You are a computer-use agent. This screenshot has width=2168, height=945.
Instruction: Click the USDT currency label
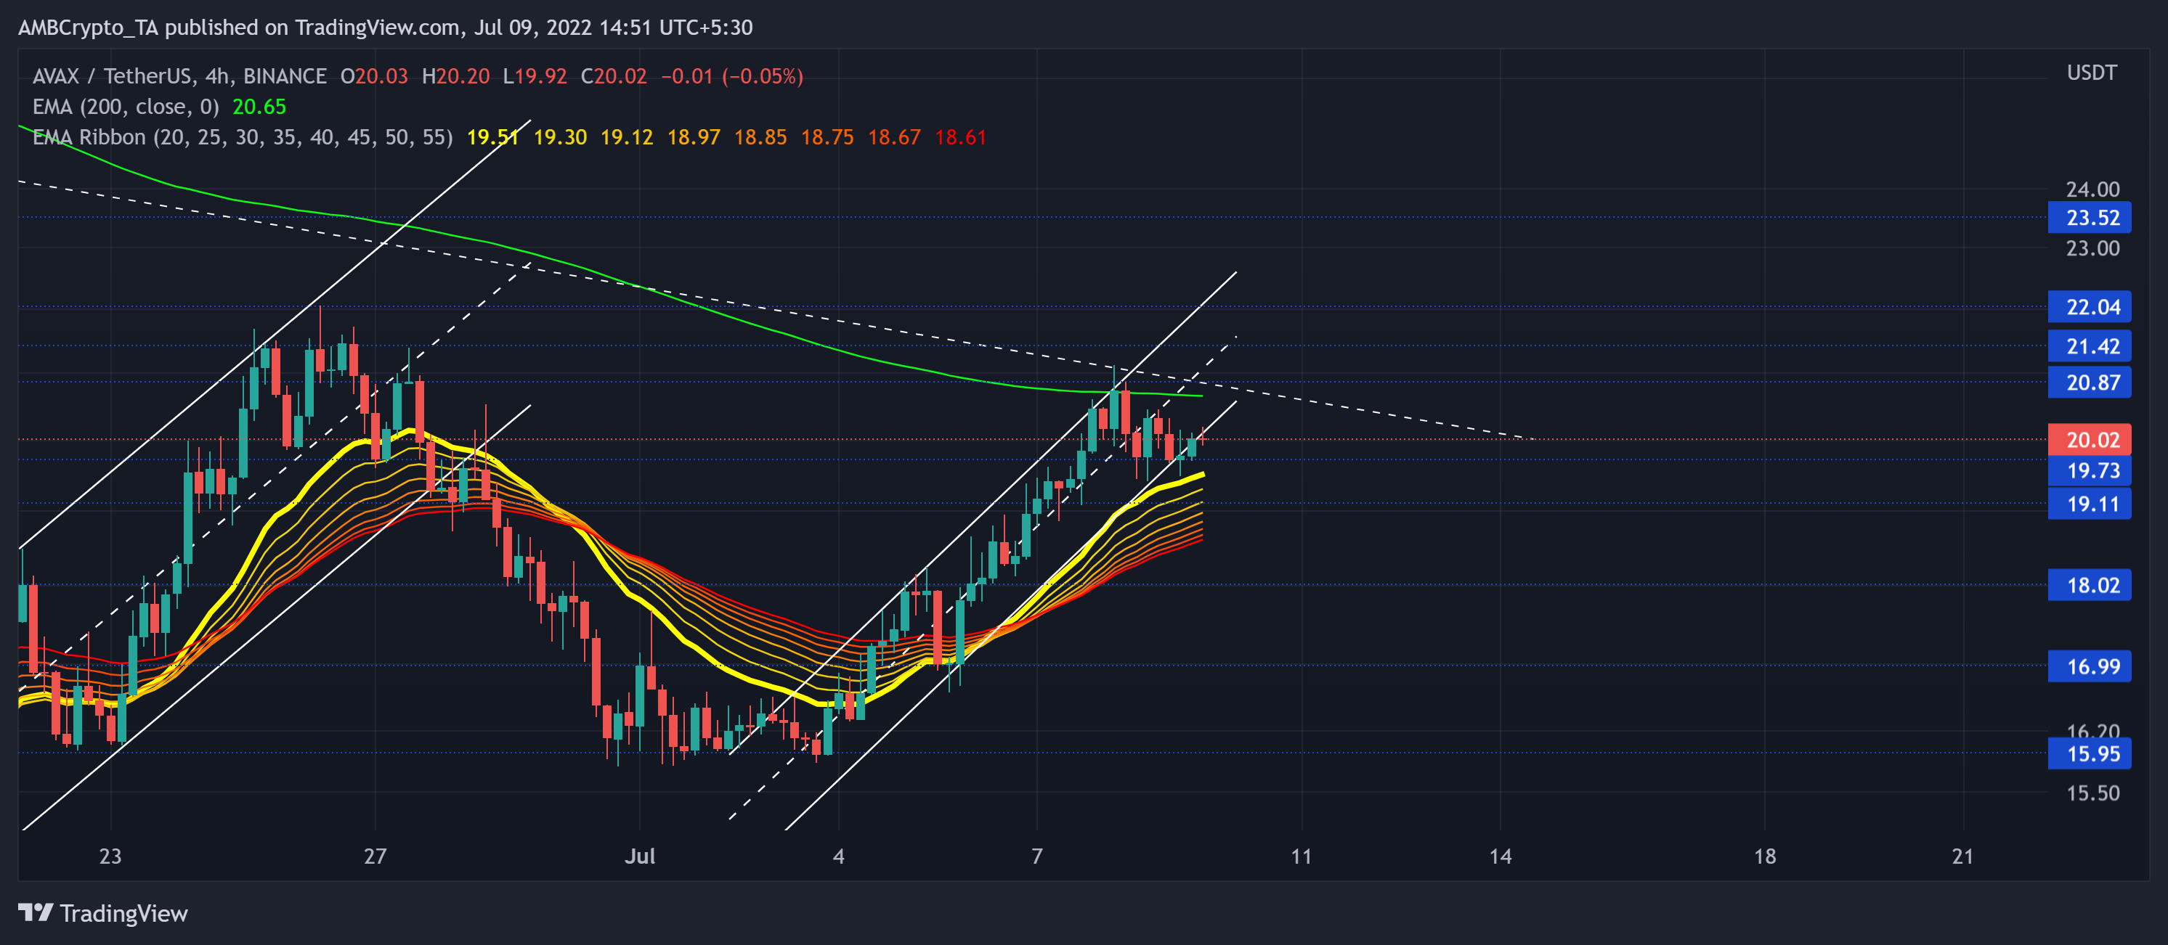(2090, 73)
